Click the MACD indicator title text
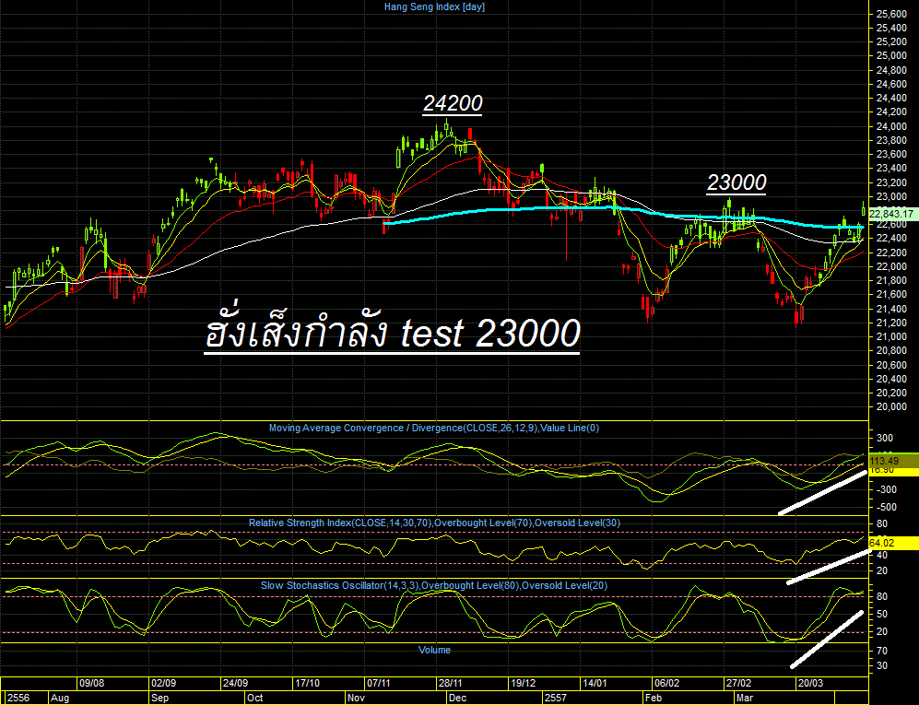 434,428
